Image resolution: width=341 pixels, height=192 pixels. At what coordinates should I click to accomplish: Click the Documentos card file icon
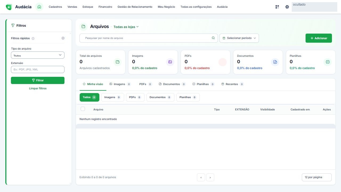275,62
